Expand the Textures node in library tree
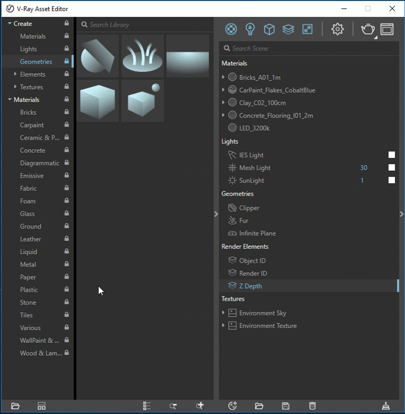This screenshot has width=405, height=414. pyautogui.click(x=15, y=87)
